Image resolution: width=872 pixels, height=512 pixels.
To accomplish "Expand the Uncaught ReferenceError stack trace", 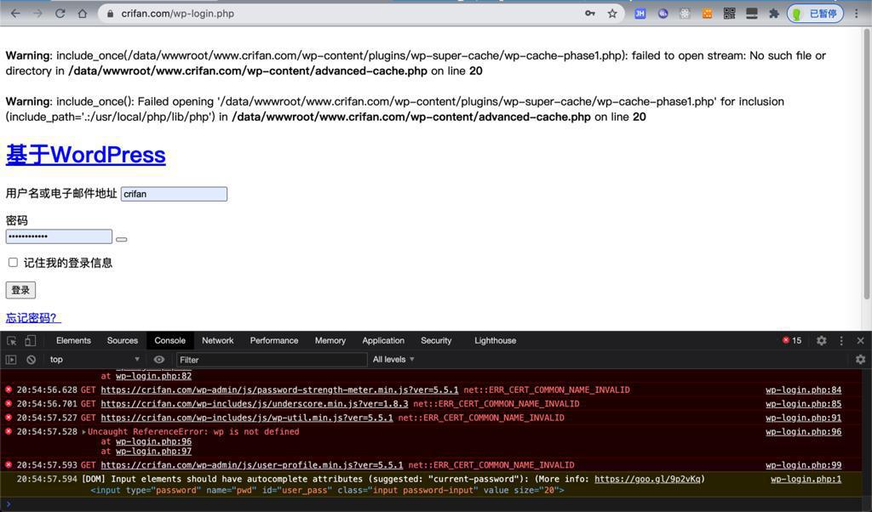I will 84,432.
